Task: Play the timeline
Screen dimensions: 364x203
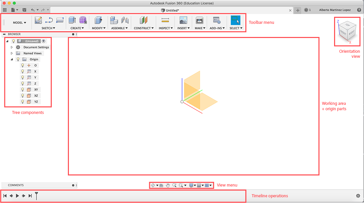Action: coord(17,196)
